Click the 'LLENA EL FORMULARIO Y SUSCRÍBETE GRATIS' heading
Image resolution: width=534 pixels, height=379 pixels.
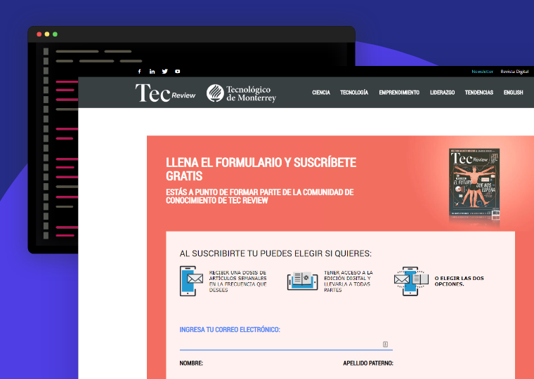click(261, 169)
